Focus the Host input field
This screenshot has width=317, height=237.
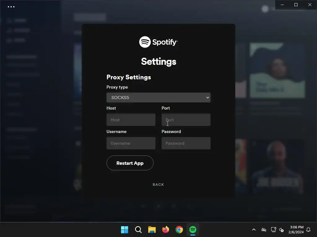tap(131, 120)
